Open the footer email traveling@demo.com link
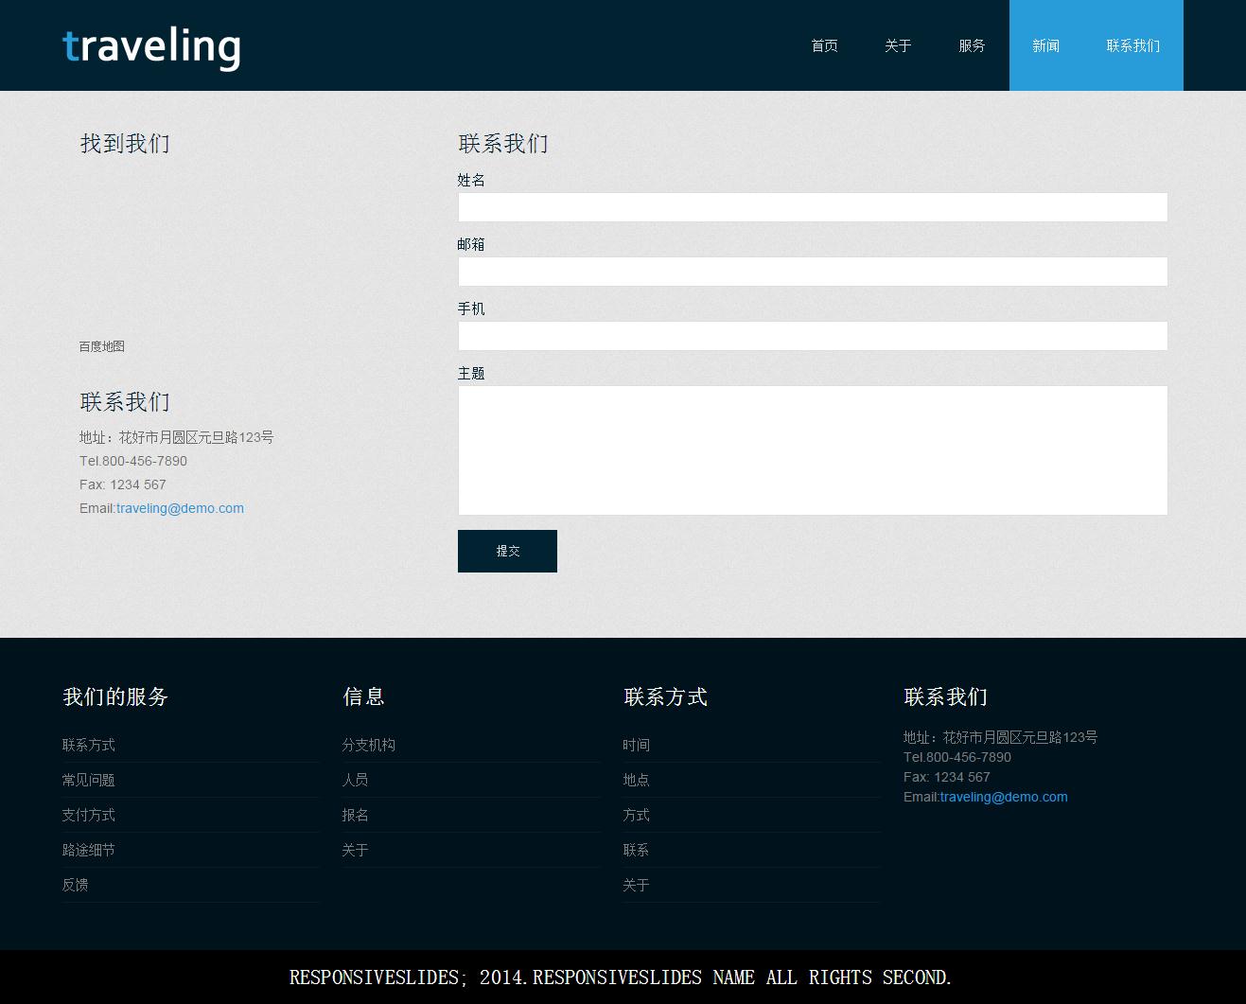 (1003, 797)
